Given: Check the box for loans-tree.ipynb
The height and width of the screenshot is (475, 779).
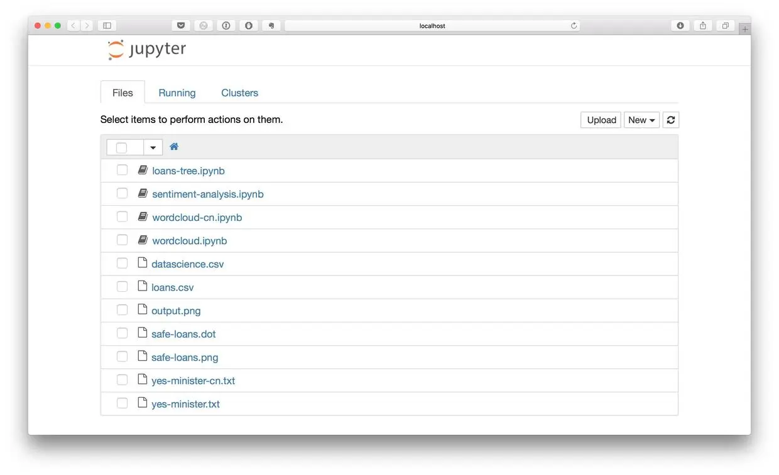Looking at the screenshot, I should (x=122, y=170).
